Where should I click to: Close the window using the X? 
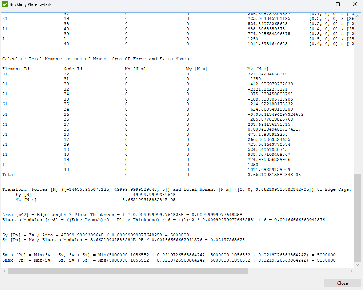354,4
